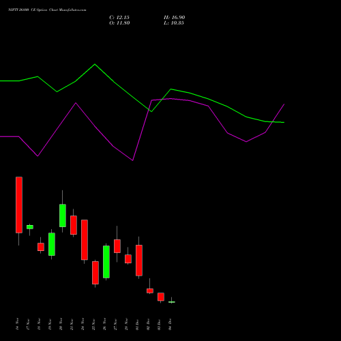This screenshot has width=341, height=341.
Task: Click the red candle for 21 Nov
Action: click(74, 225)
